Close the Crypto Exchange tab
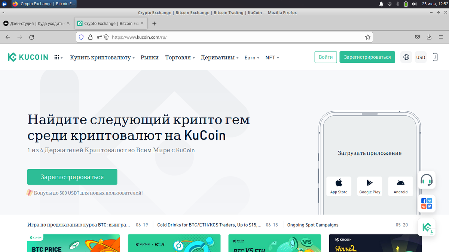Viewport: 449px width, 252px height. [x=142, y=24]
